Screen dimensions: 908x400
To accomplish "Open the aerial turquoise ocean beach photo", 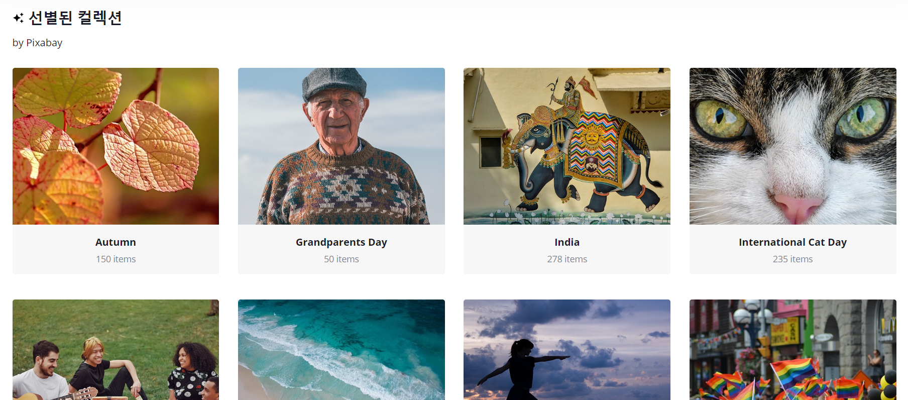I will click(x=342, y=350).
